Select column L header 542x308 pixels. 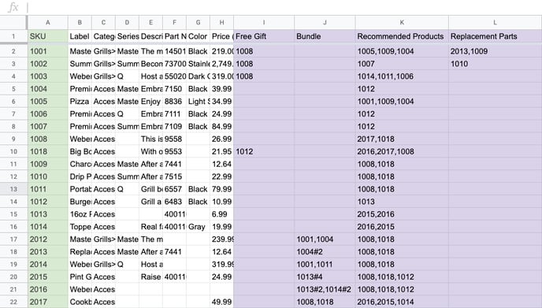coord(495,23)
